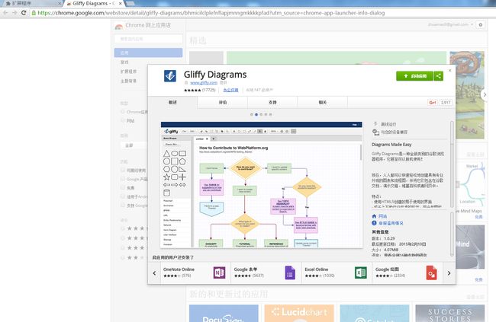Select 主题背景 in the store sidebar
The width and height of the screenshot is (496, 322).
(128, 81)
